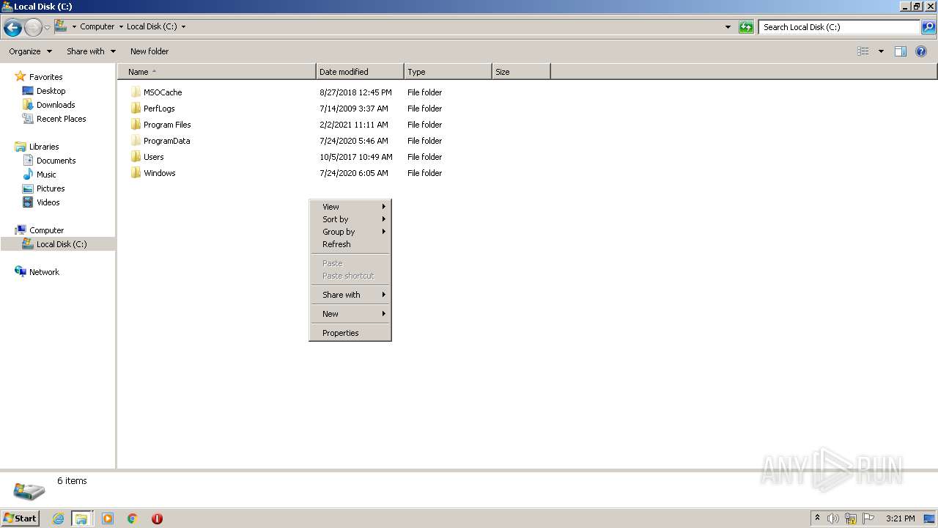938x528 pixels.
Task: Click the 7/14/2009 3:37 AM date cell
Action: pyautogui.click(x=354, y=109)
